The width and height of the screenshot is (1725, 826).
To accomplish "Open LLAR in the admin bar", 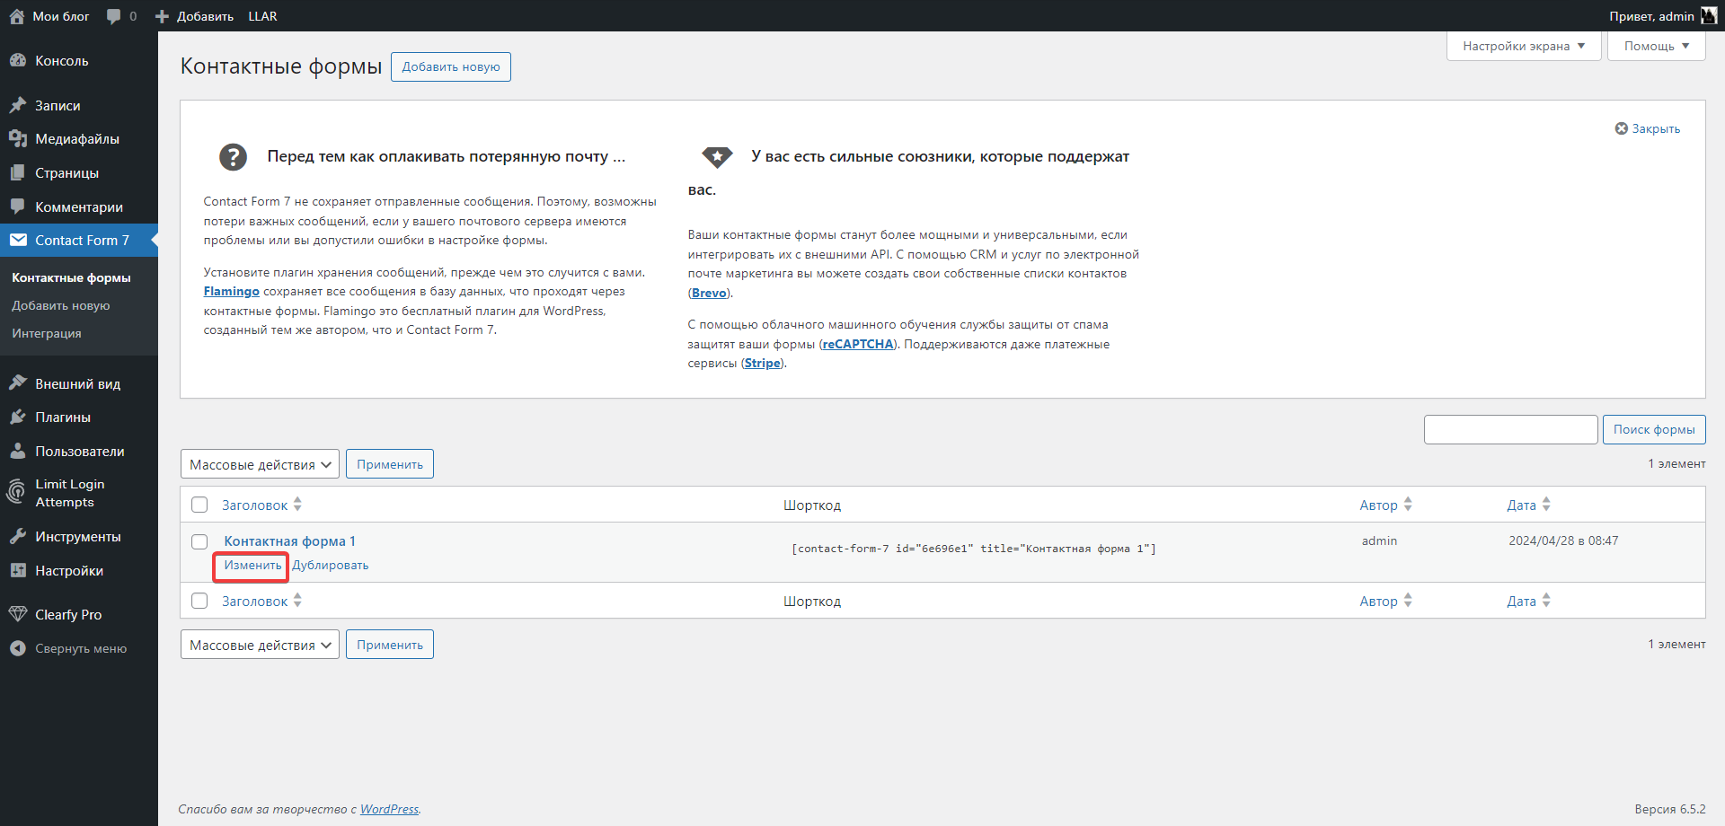I will click(262, 16).
